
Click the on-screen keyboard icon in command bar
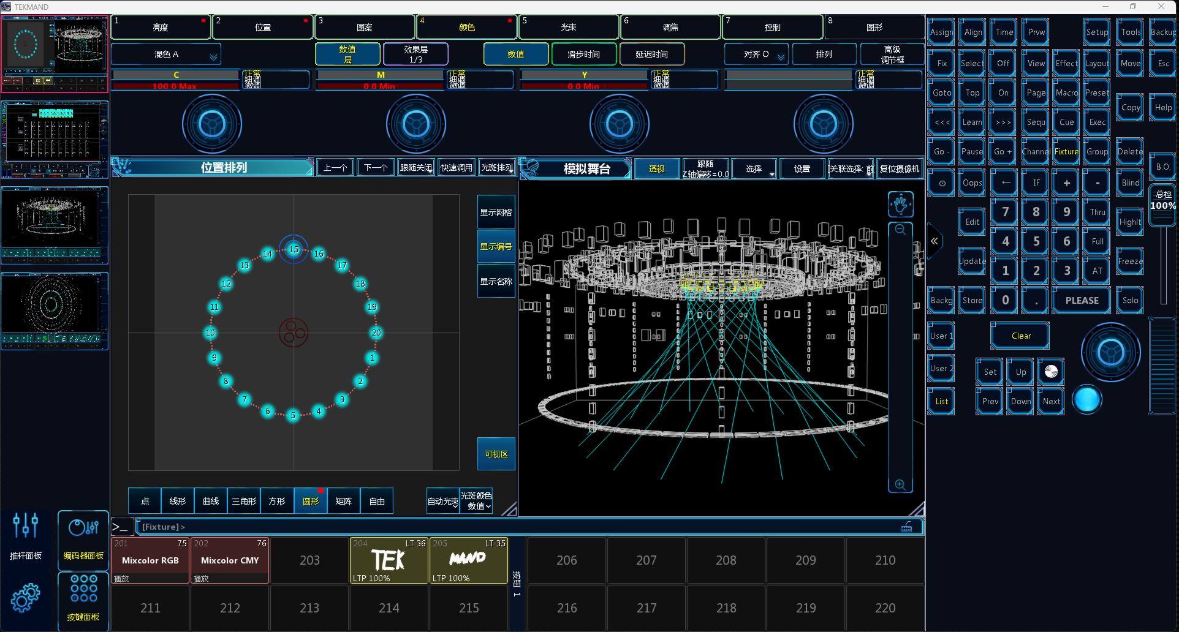906,527
